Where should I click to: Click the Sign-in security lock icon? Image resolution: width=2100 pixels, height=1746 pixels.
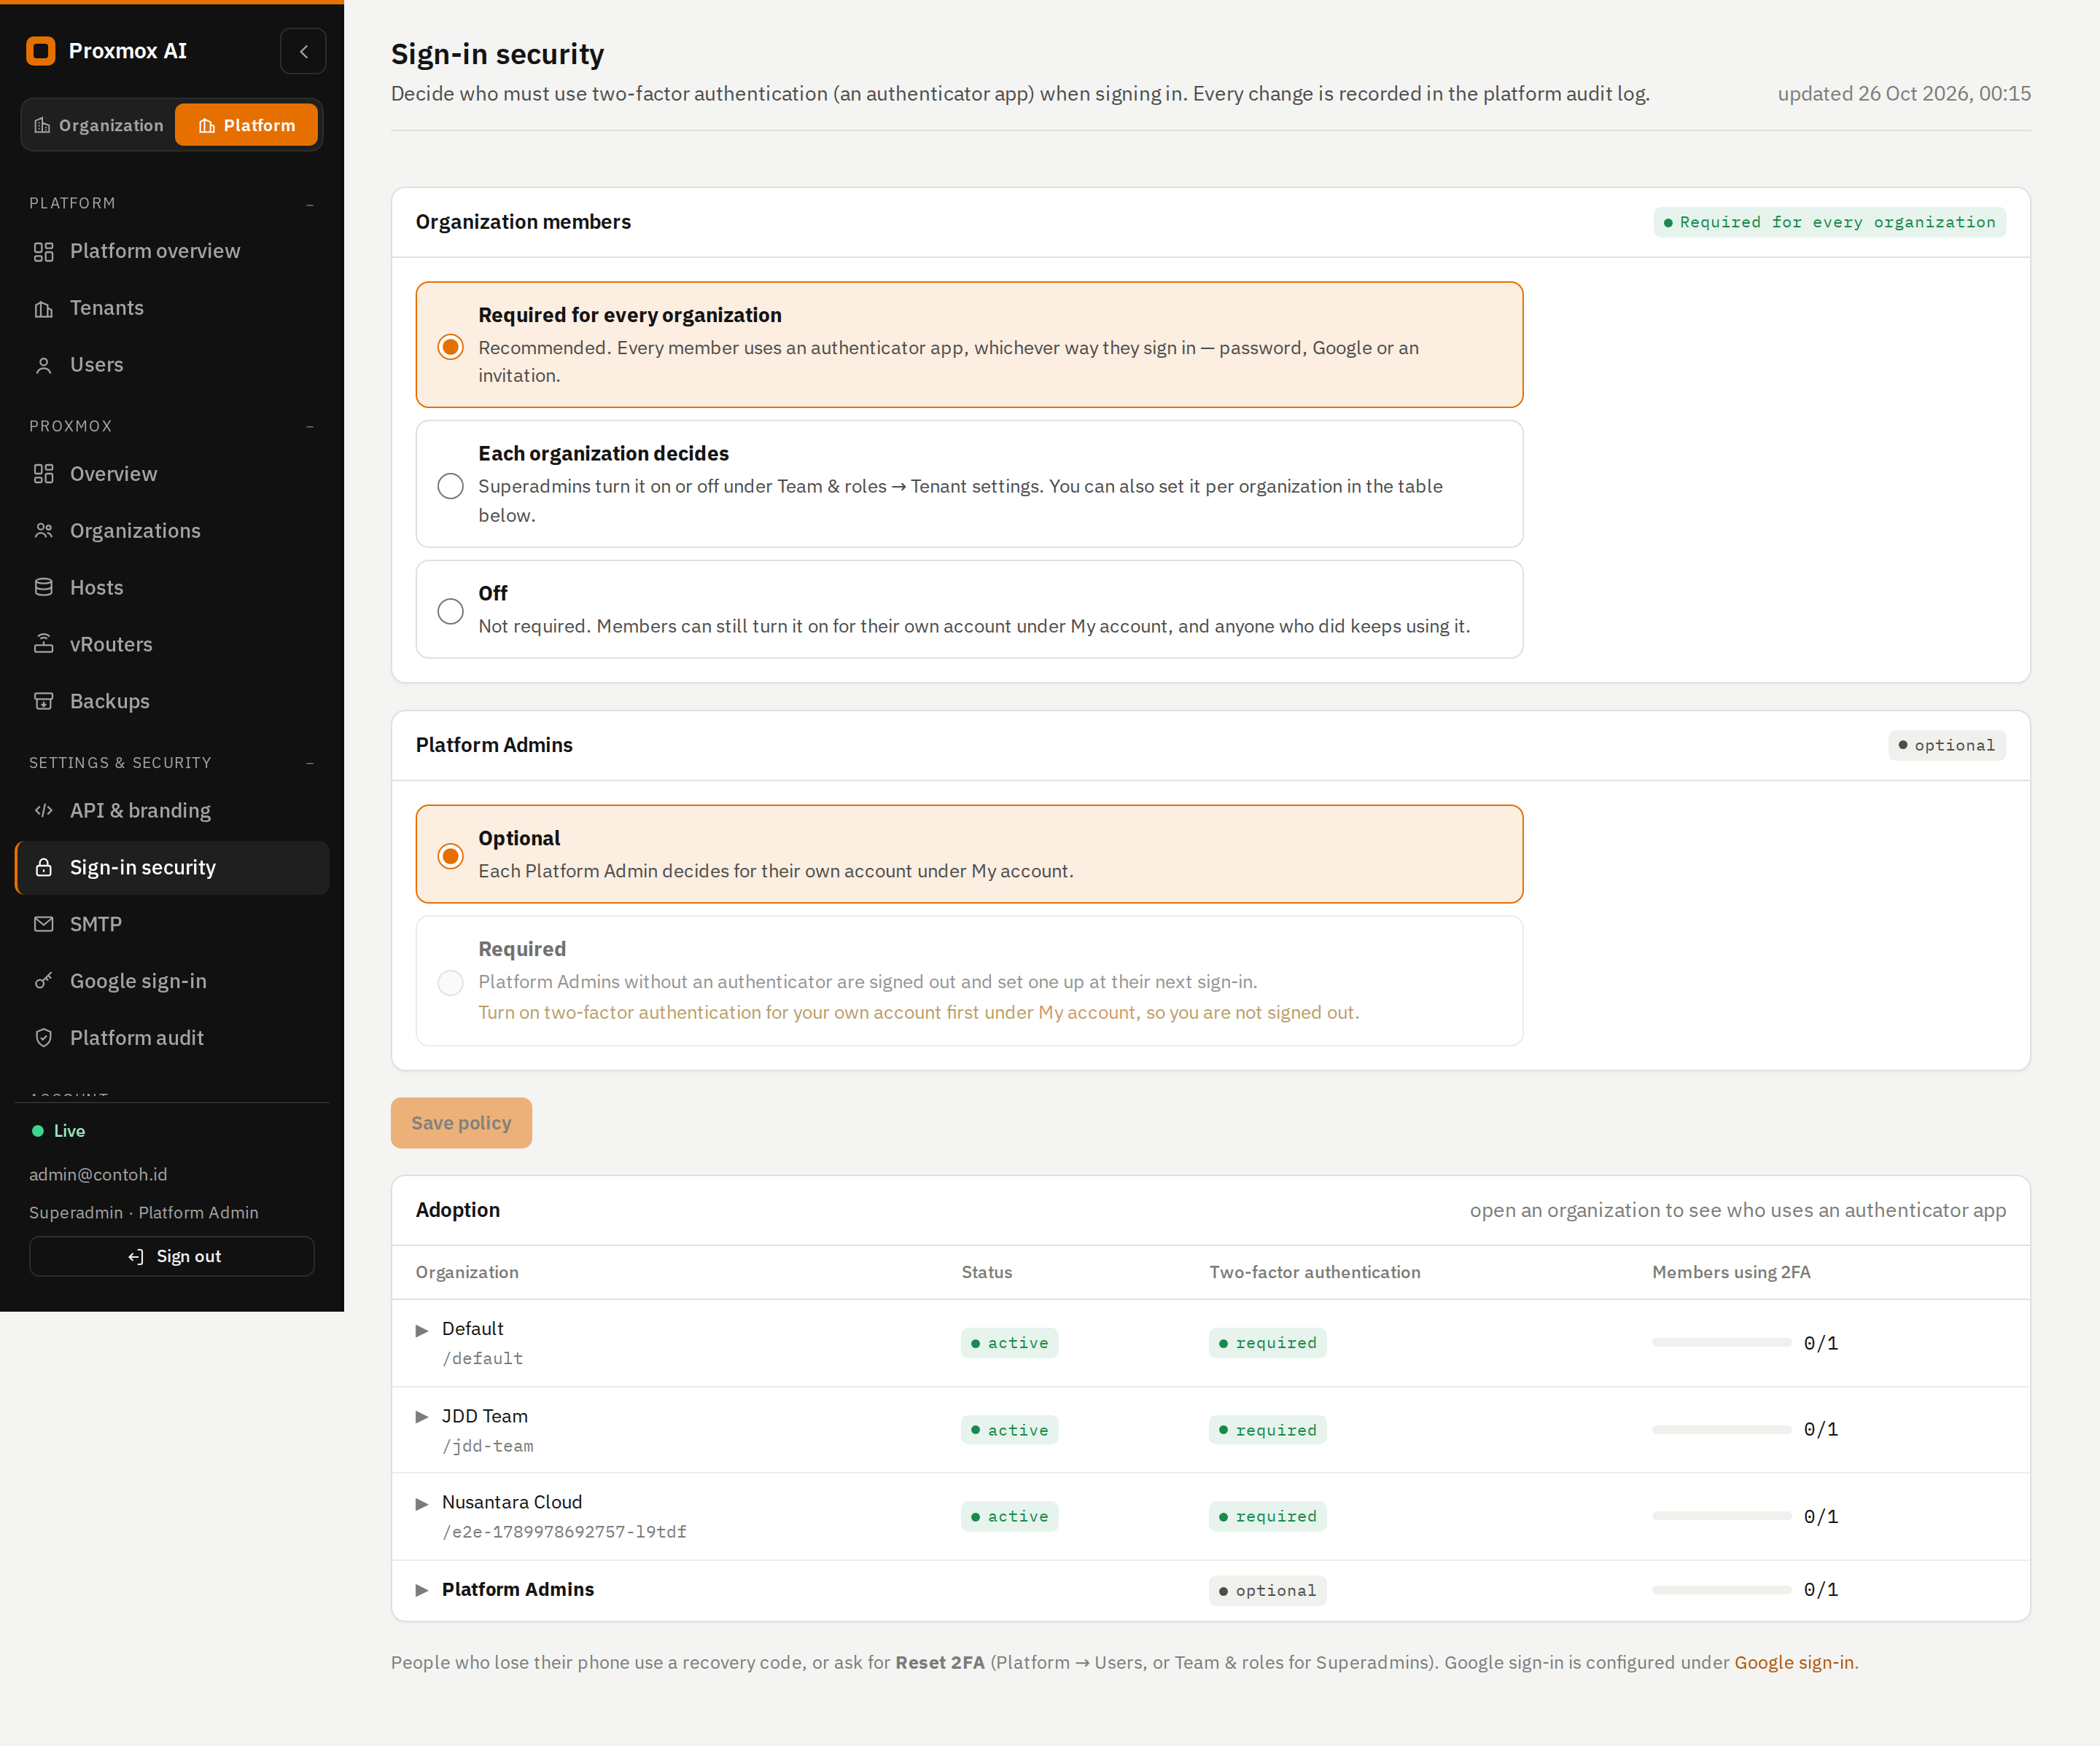[43, 869]
